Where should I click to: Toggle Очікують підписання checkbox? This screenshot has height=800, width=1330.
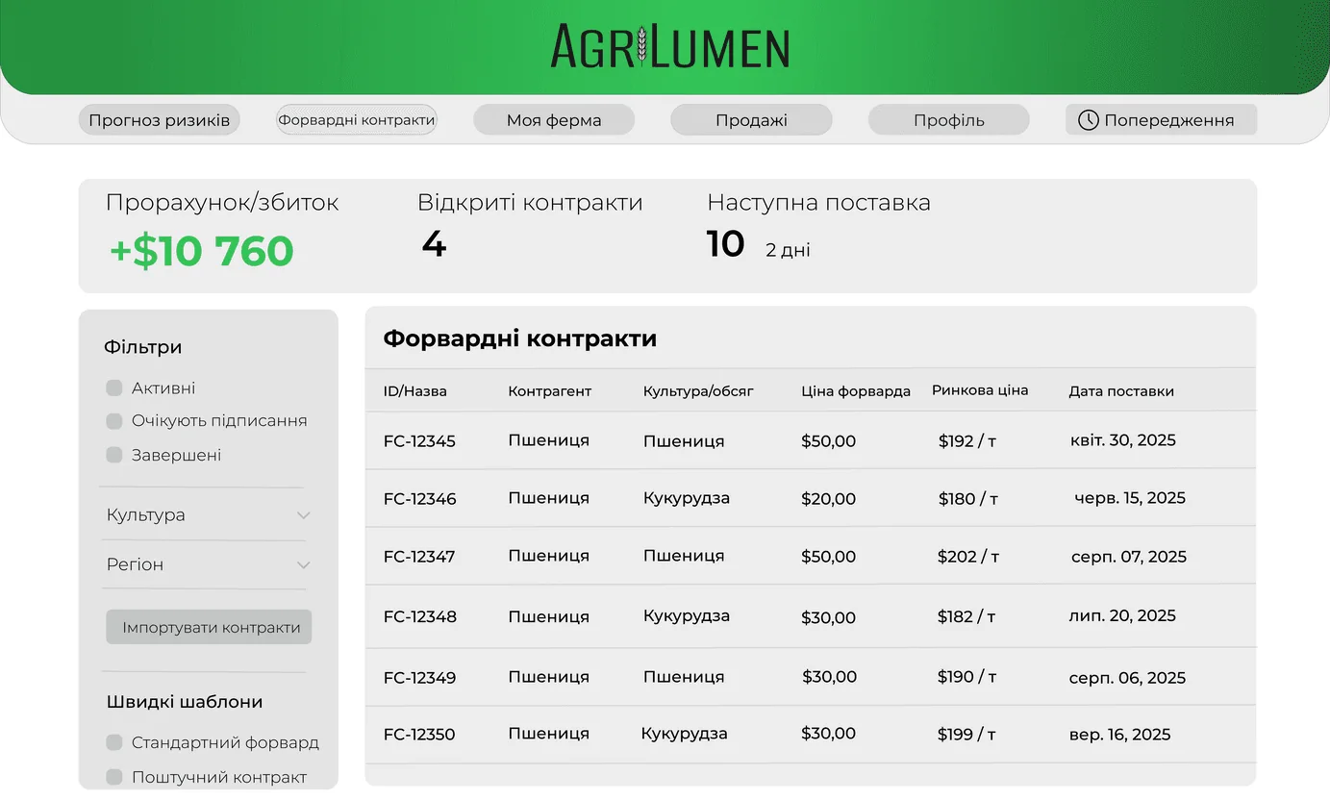point(114,421)
